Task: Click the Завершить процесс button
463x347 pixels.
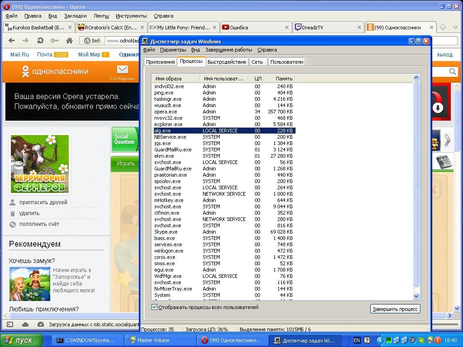Action: [x=395, y=309]
